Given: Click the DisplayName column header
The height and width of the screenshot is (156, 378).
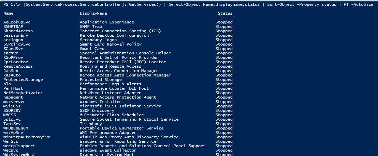Looking at the screenshot, I should point(93,14).
